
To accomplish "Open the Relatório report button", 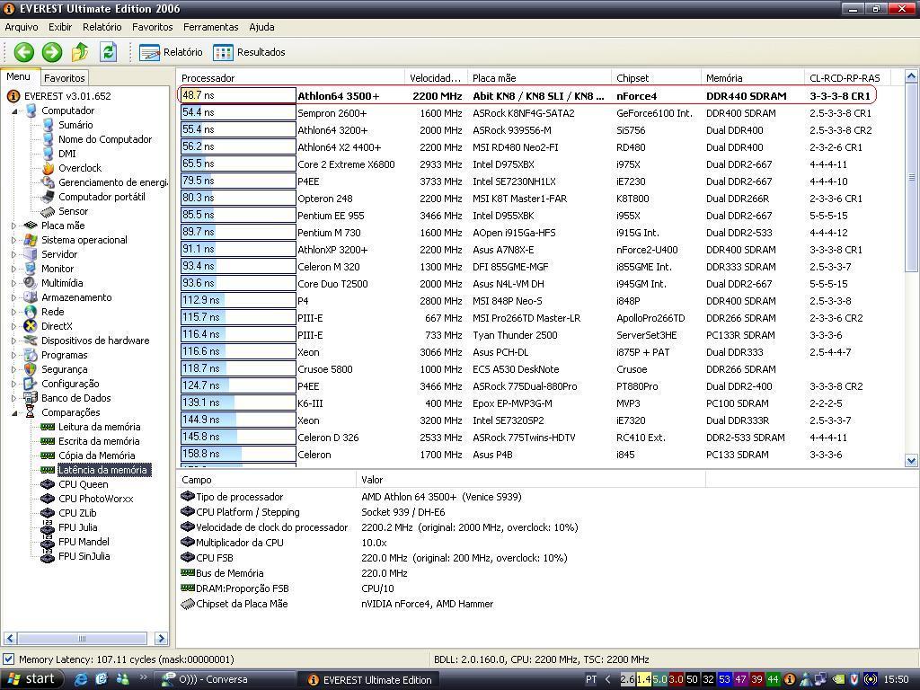I will tap(171, 52).
